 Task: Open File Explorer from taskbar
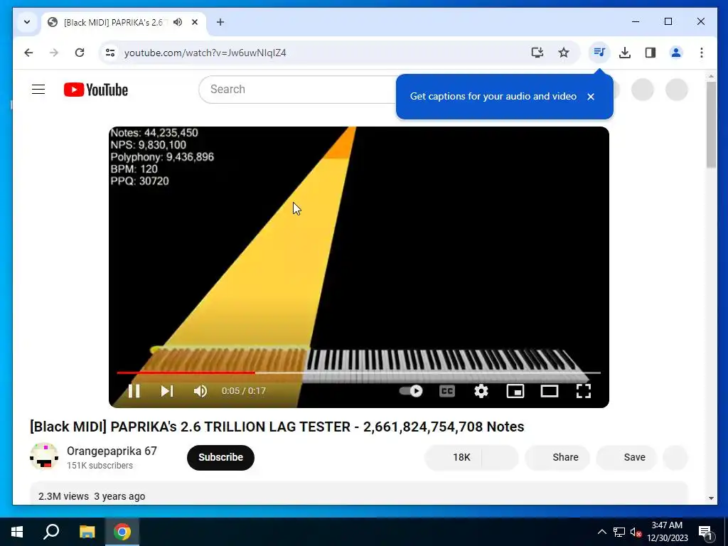tap(87, 532)
